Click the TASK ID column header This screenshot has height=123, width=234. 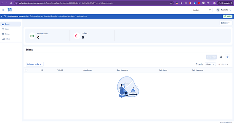coord(60,70)
